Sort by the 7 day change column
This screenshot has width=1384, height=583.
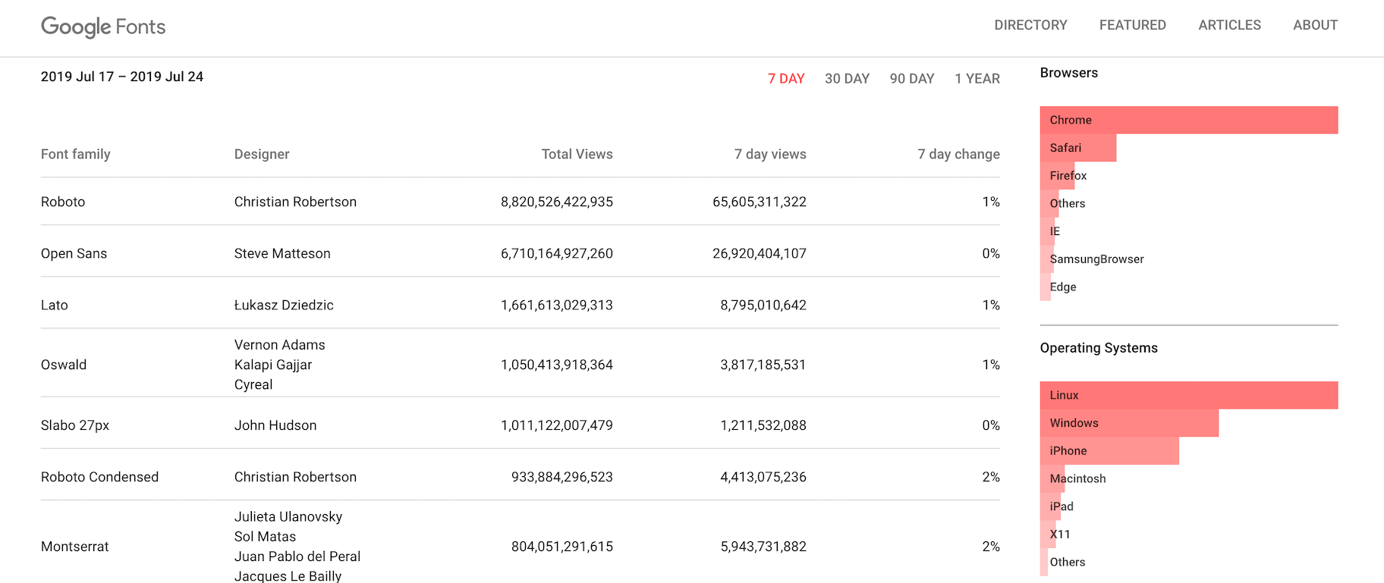tap(958, 154)
